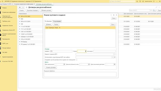Click the back arrow navigation button
Image resolution: width=161 pixels, height=91 pixels.
coord(20,7)
